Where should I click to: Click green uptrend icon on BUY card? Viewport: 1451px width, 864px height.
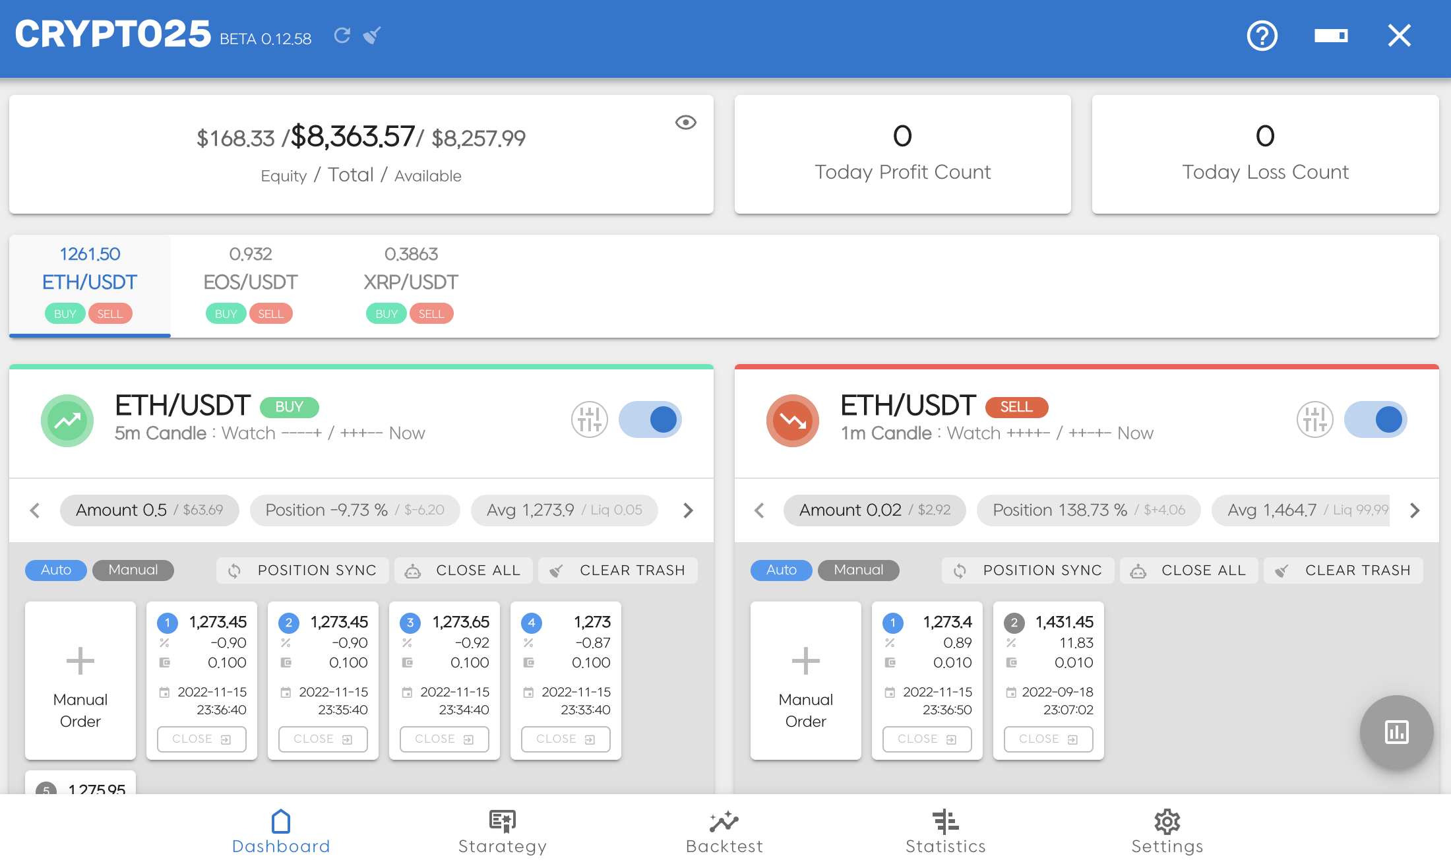[x=67, y=421]
